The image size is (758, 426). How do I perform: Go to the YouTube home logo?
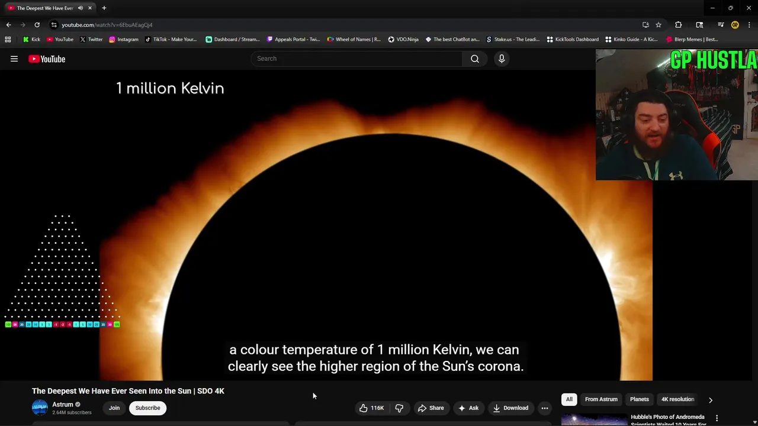(47, 59)
